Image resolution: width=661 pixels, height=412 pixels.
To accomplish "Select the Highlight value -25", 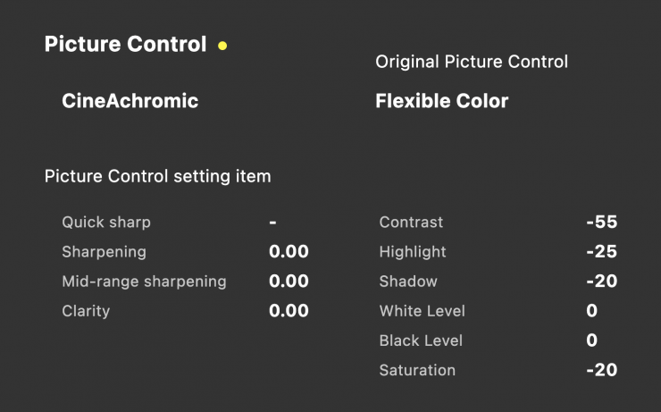I will (x=601, y=252).
